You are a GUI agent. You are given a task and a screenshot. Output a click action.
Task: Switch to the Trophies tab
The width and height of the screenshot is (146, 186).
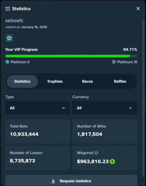click(x=55, y=81)
